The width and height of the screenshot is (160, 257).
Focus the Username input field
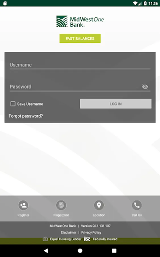point(80,65)
